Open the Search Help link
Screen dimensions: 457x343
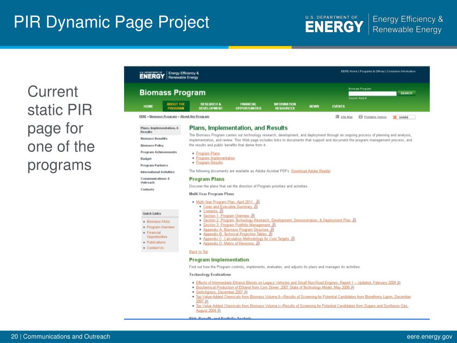click(x=357, y=98)
